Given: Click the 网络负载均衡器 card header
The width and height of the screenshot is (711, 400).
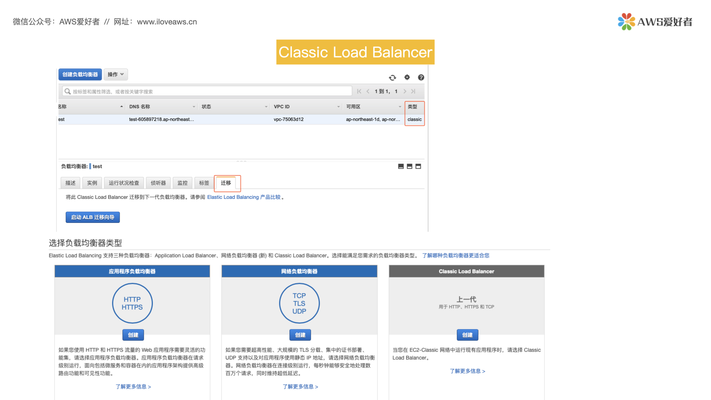Looking at the screenshot, I should pyautogui.click(x=299, y=271).
